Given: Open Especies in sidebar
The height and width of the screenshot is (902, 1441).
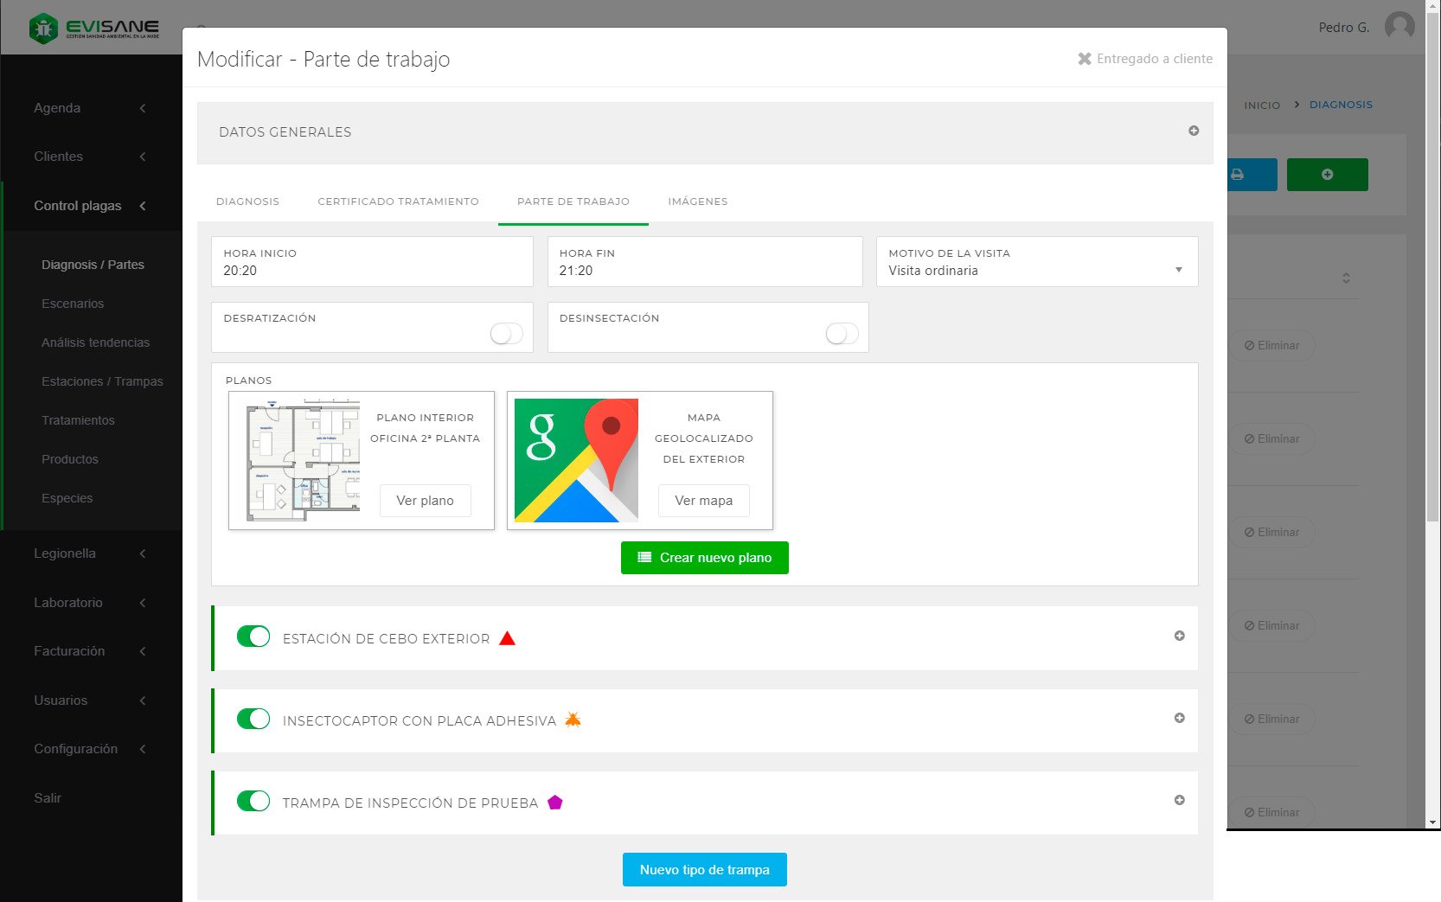Looking at the screenshot, I should click(67, 498).
